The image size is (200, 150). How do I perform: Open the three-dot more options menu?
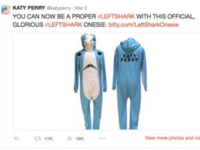(102, 138)
